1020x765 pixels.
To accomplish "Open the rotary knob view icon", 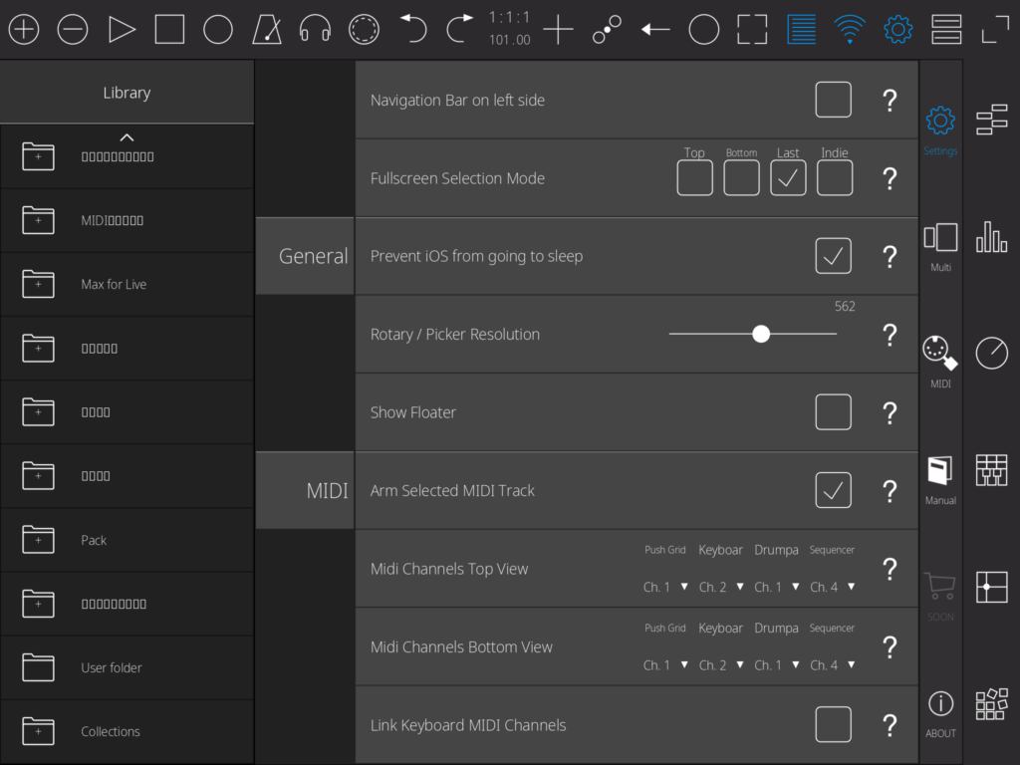I will tap(991, 353).
